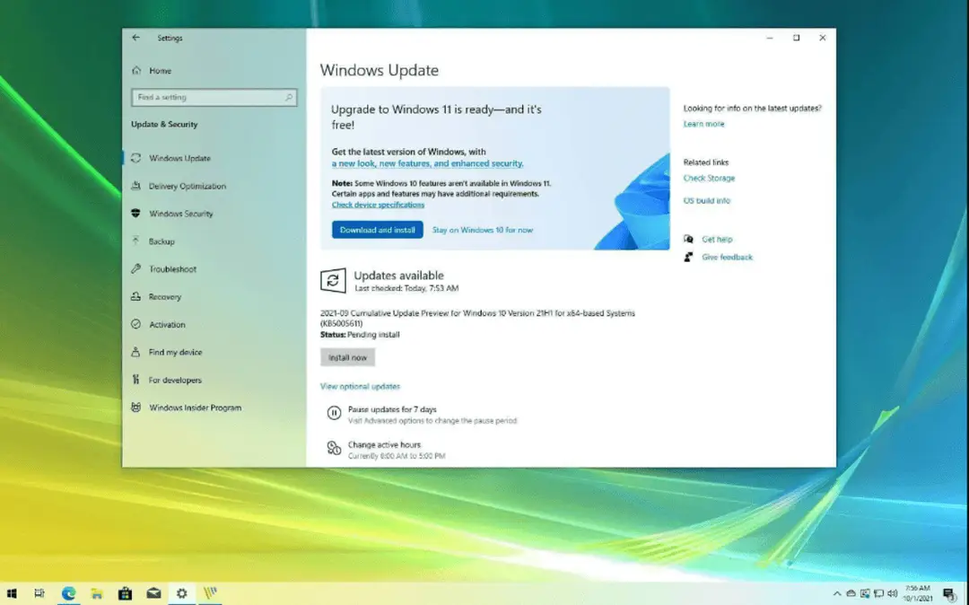This screenshot has height=605, width=969.
Task: Show hidden system tray icons
Action: (837, 594)
